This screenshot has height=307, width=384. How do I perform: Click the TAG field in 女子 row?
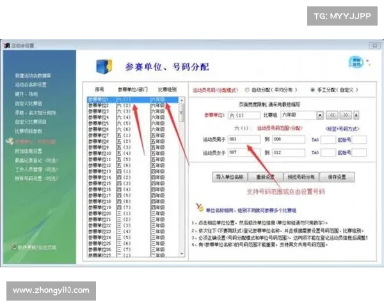click(328, 152)
